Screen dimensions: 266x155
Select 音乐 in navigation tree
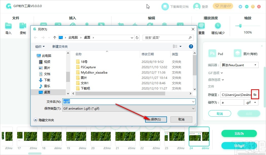[47, 86]
